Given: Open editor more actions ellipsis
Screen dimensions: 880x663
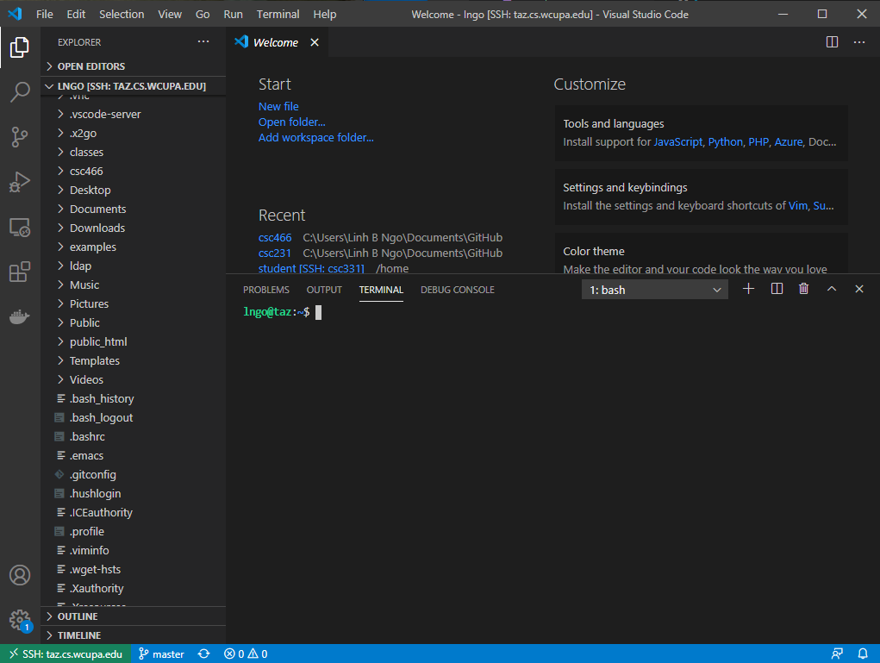Looking at the screenshot, I should [859, 42].
